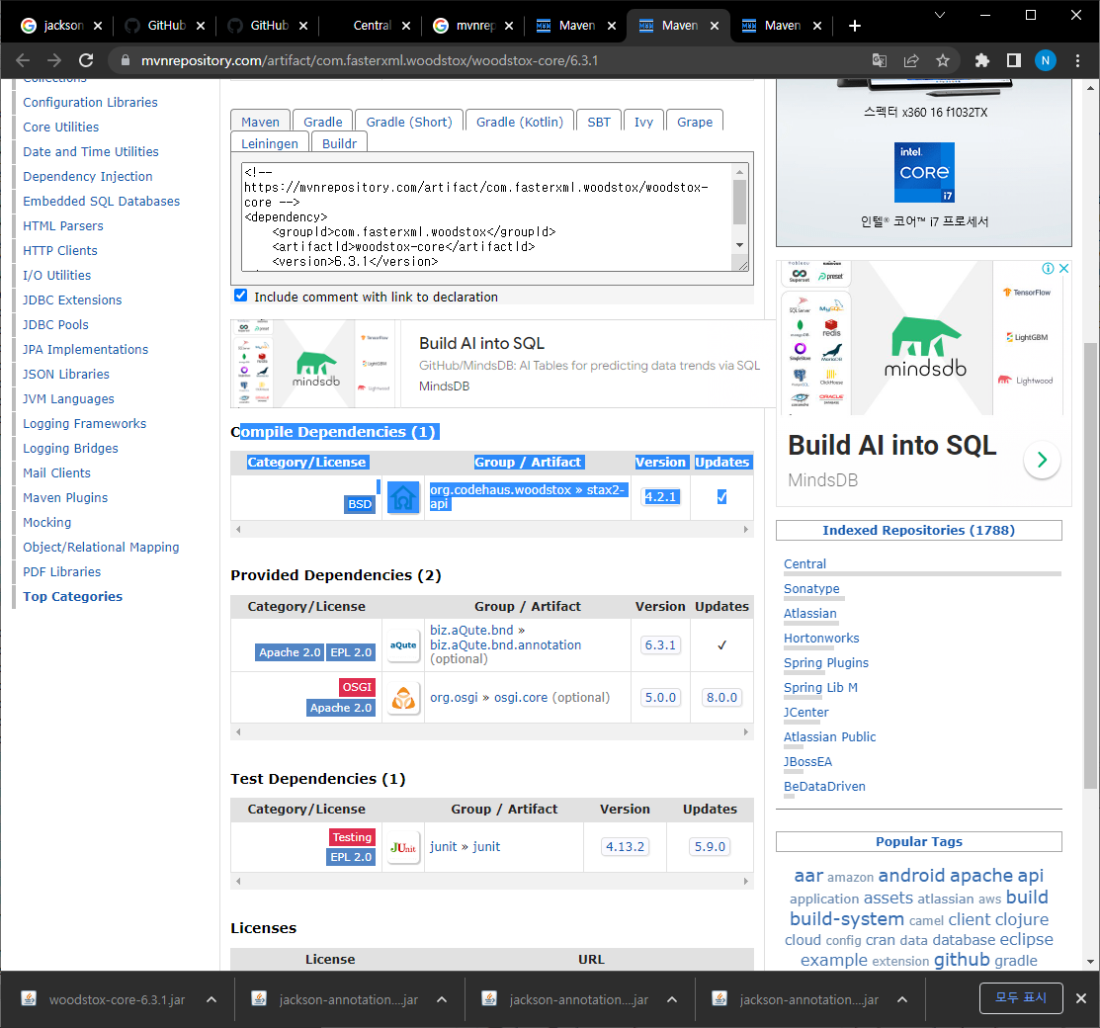Expand the last jackson-annotation jar download menu
The height and width of the screenshot is (1028, 1100).
902,999
